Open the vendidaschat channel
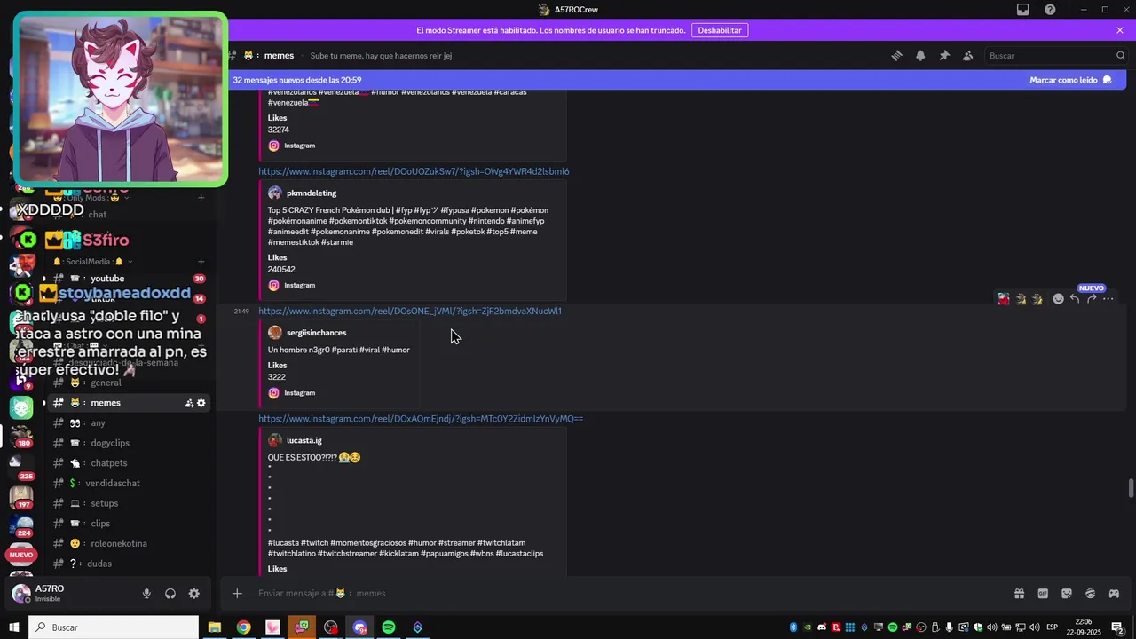 tap(129, 484)
